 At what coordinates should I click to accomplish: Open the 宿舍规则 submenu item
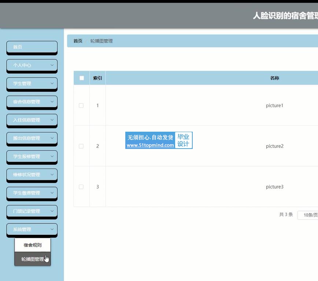click(33, 245)
